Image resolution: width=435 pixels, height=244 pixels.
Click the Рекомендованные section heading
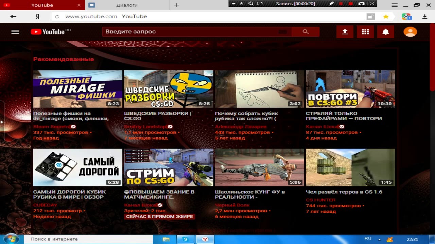[63, 59]
